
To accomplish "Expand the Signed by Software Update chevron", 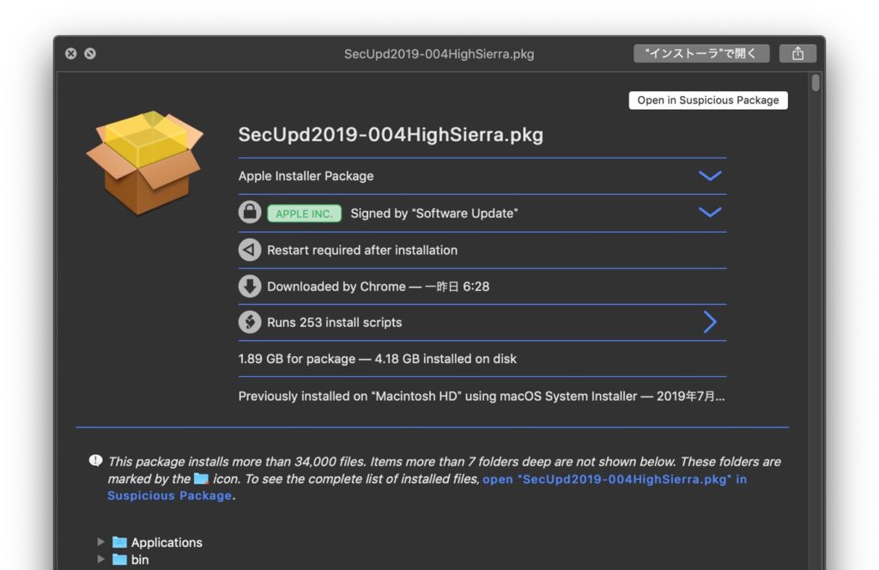I will coord(710,212).
